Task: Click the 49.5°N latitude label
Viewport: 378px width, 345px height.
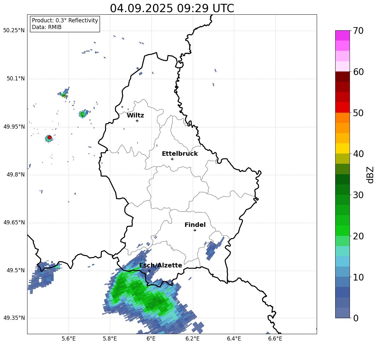Action: [15, 270]
